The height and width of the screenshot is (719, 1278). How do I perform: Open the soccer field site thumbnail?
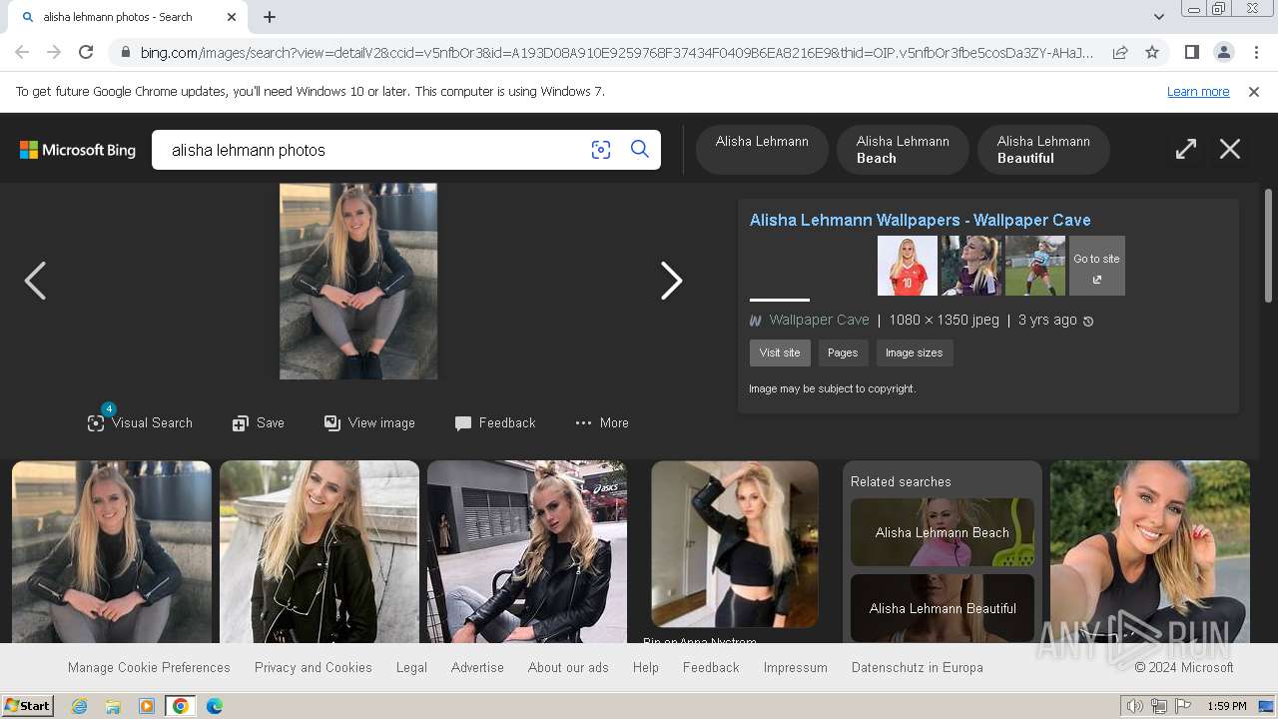[x=1035, y=266]
